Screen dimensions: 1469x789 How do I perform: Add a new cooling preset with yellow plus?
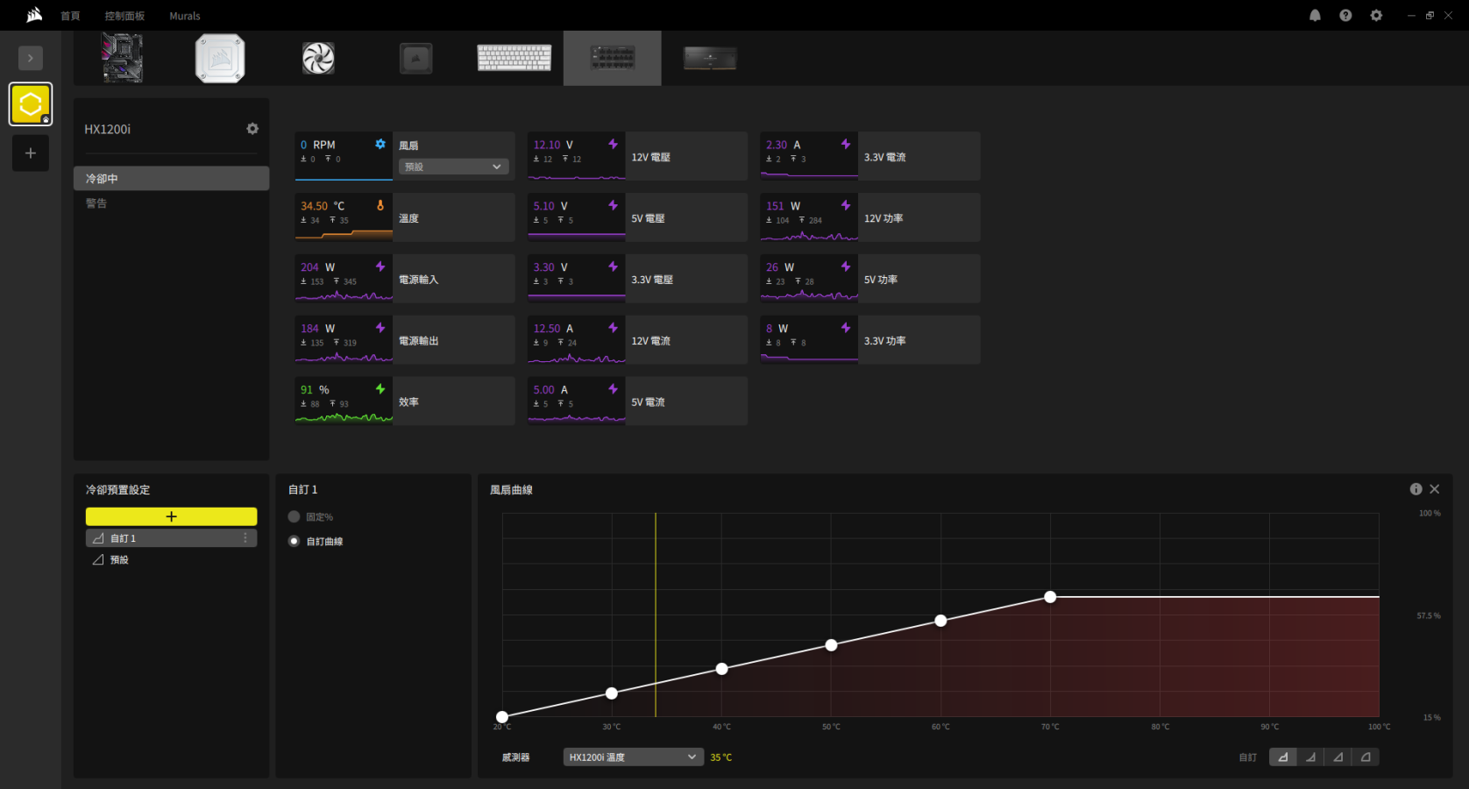pos(171,516)
